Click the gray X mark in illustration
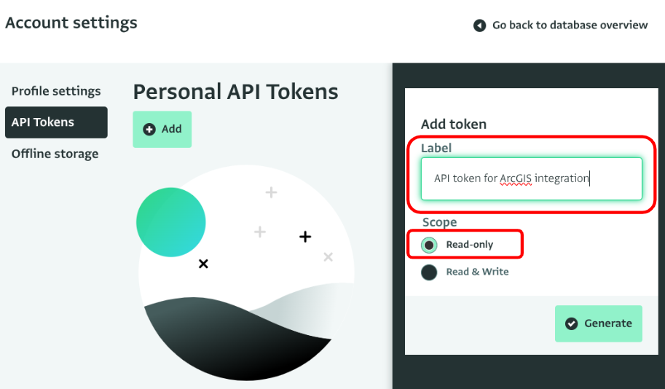 tap(328, 256)
